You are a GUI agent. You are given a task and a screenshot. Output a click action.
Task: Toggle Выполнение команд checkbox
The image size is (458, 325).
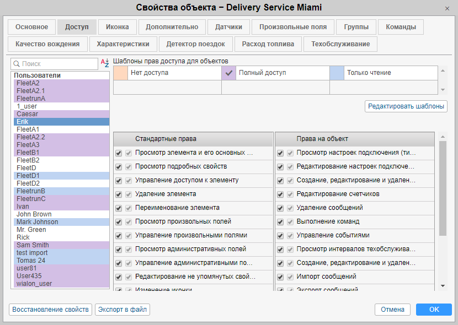(280, 222)
